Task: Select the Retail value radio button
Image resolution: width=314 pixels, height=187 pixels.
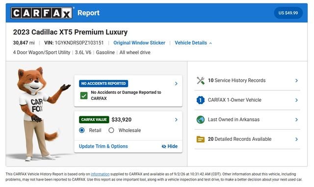Action: point(82,130)
